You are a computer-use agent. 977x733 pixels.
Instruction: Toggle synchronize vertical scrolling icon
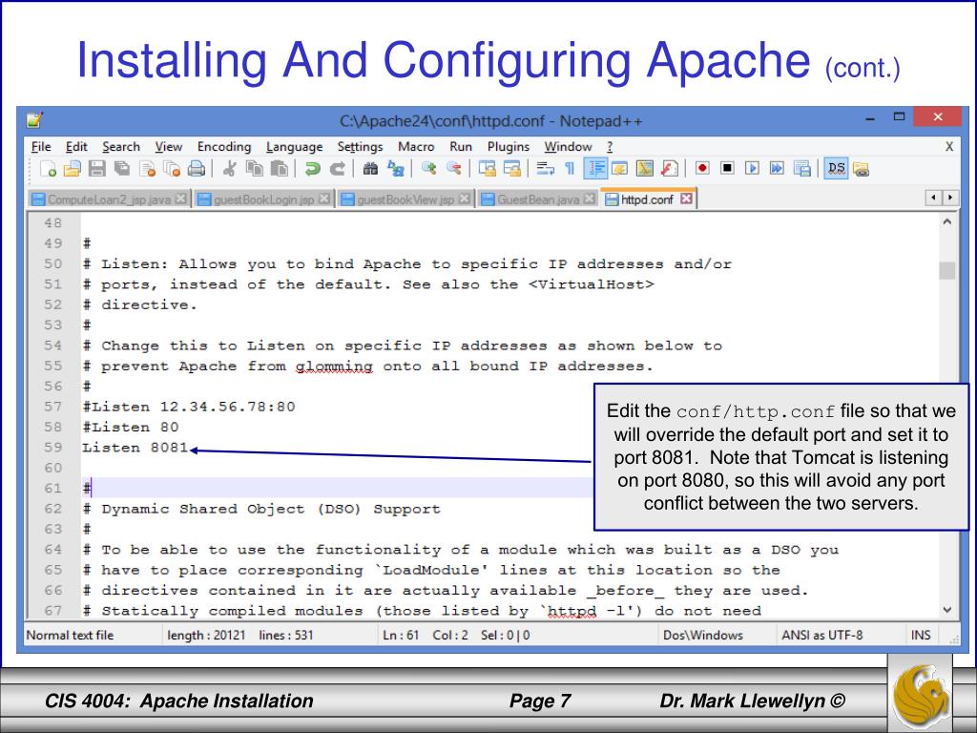pyautogui.click(x=487, y=168)
